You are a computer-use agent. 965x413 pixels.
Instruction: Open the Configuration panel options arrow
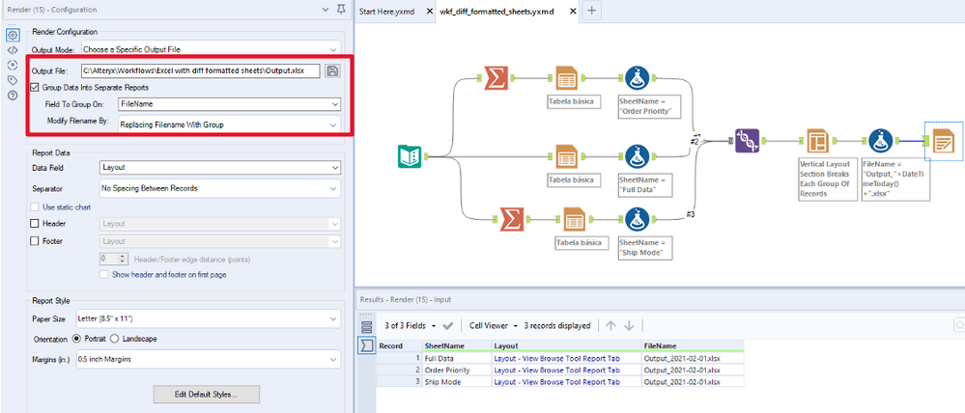pyautogui.click(x=326, y=10)
